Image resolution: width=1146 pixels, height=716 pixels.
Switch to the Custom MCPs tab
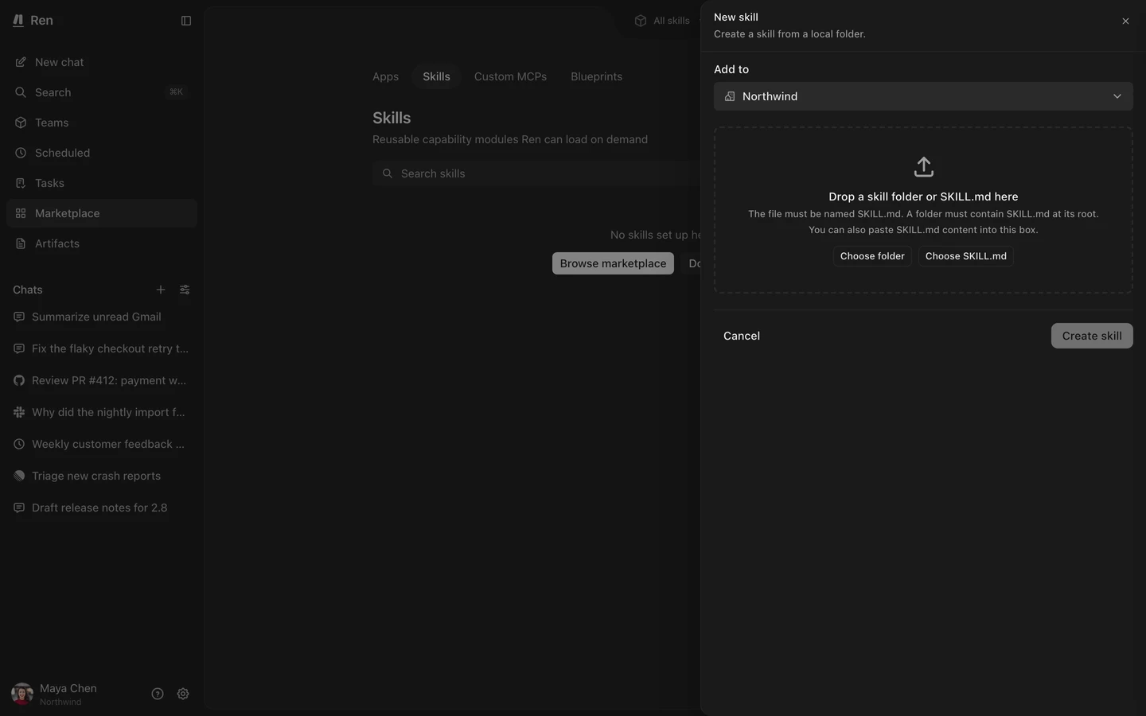click(510, 76)
